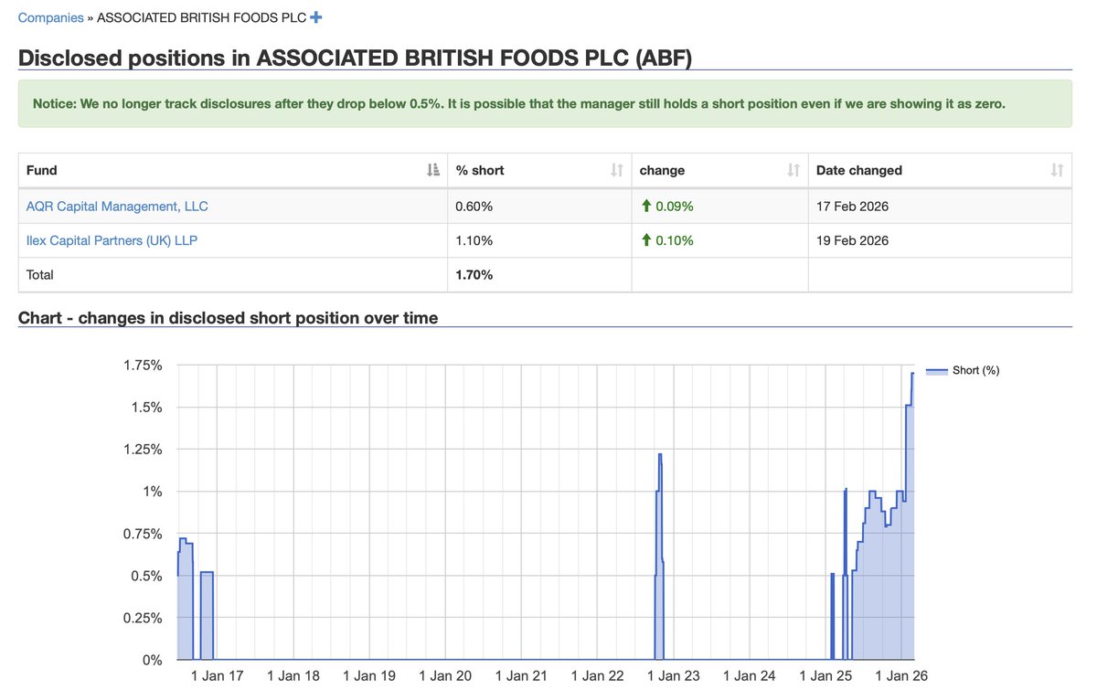The image size is (1097, 700).
Task: Click the late 2022 chart spike peak
Action: point(660,454)
